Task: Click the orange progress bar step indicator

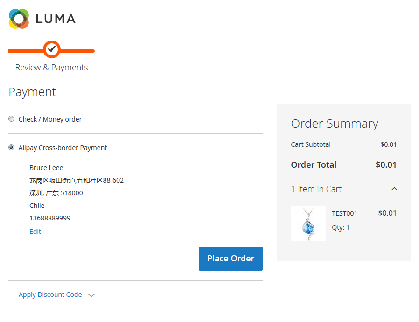Action: (51, 49)
